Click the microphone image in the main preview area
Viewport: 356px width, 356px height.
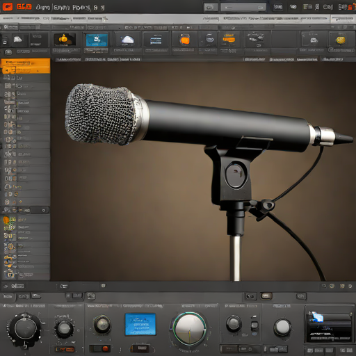tap(204, 172)
